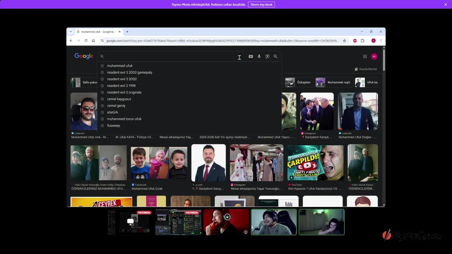Select the first YAYINDA screen share preview
This screenshot has height=254, width=452.
click(130, 222)
